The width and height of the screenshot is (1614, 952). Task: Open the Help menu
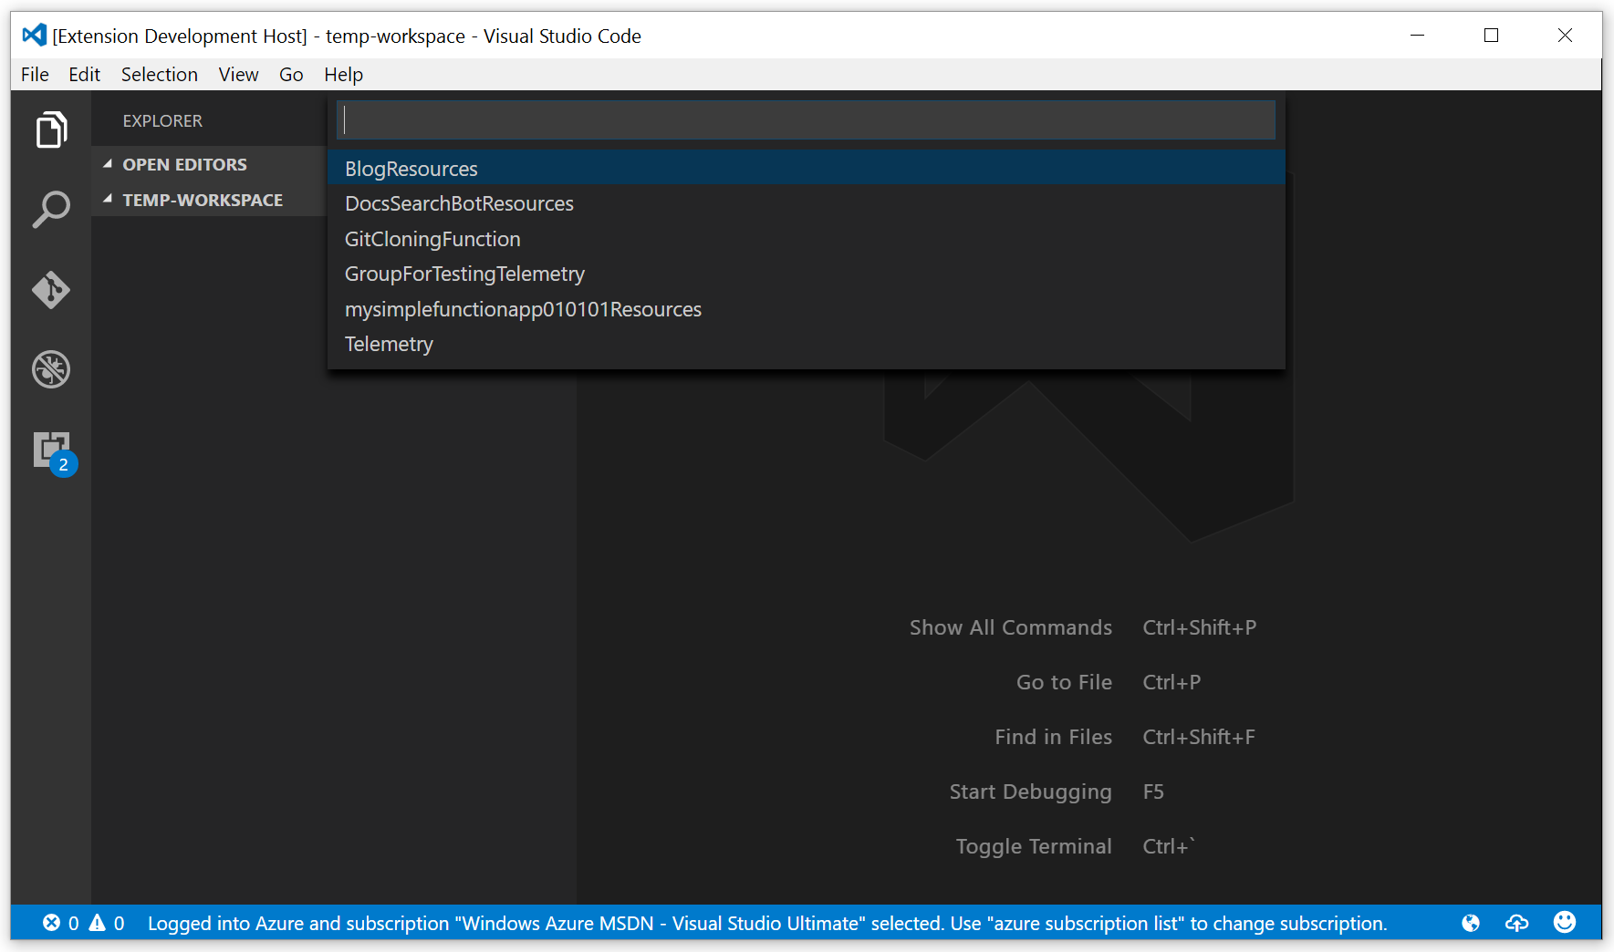pyautogui.click(x=343, y=75)
